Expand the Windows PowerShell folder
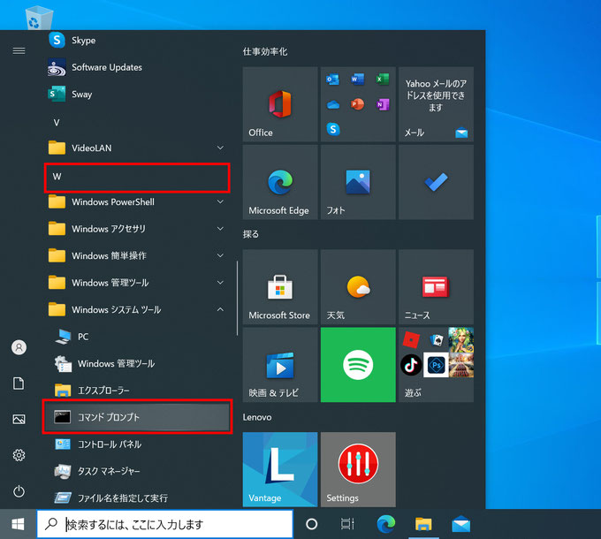This screenshot has width=601, height=539. [x=137, y=201]
